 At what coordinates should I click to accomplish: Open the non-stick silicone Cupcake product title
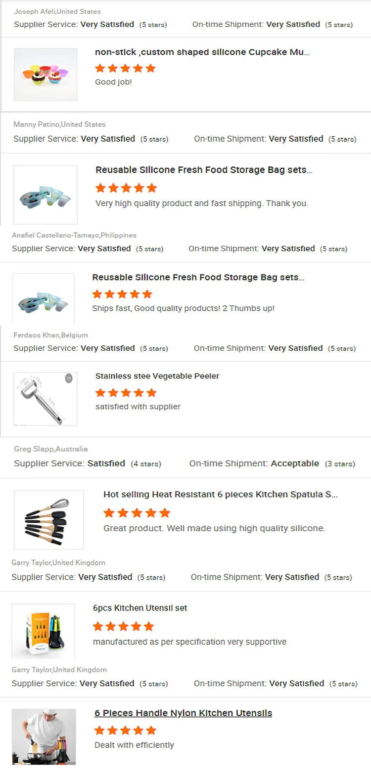[202, 52]
